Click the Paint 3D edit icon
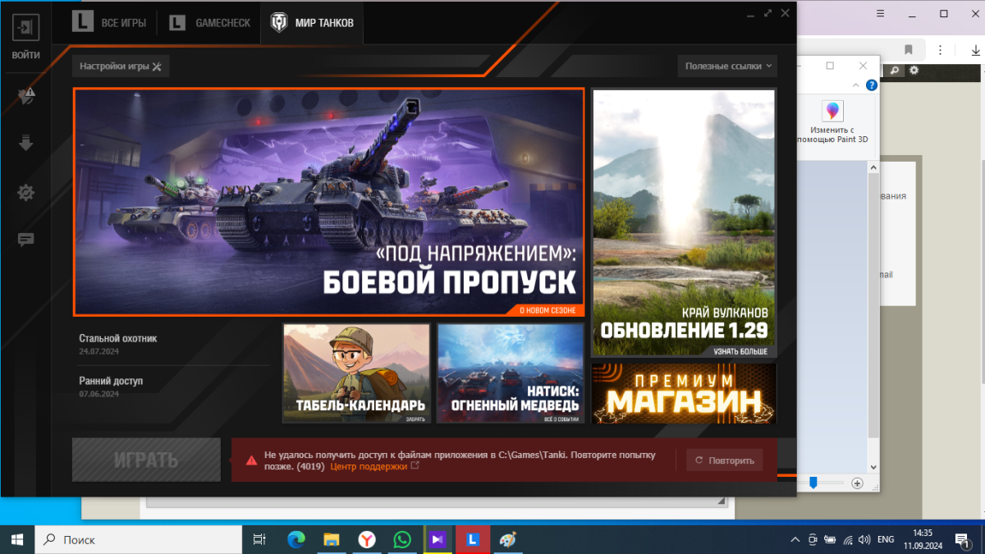The height and width of the screenshot is (554, 985). click(832, 112)
